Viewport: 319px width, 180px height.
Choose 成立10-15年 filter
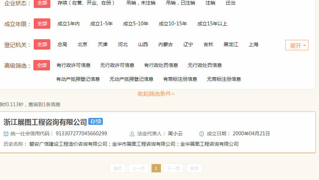[173, 24]
